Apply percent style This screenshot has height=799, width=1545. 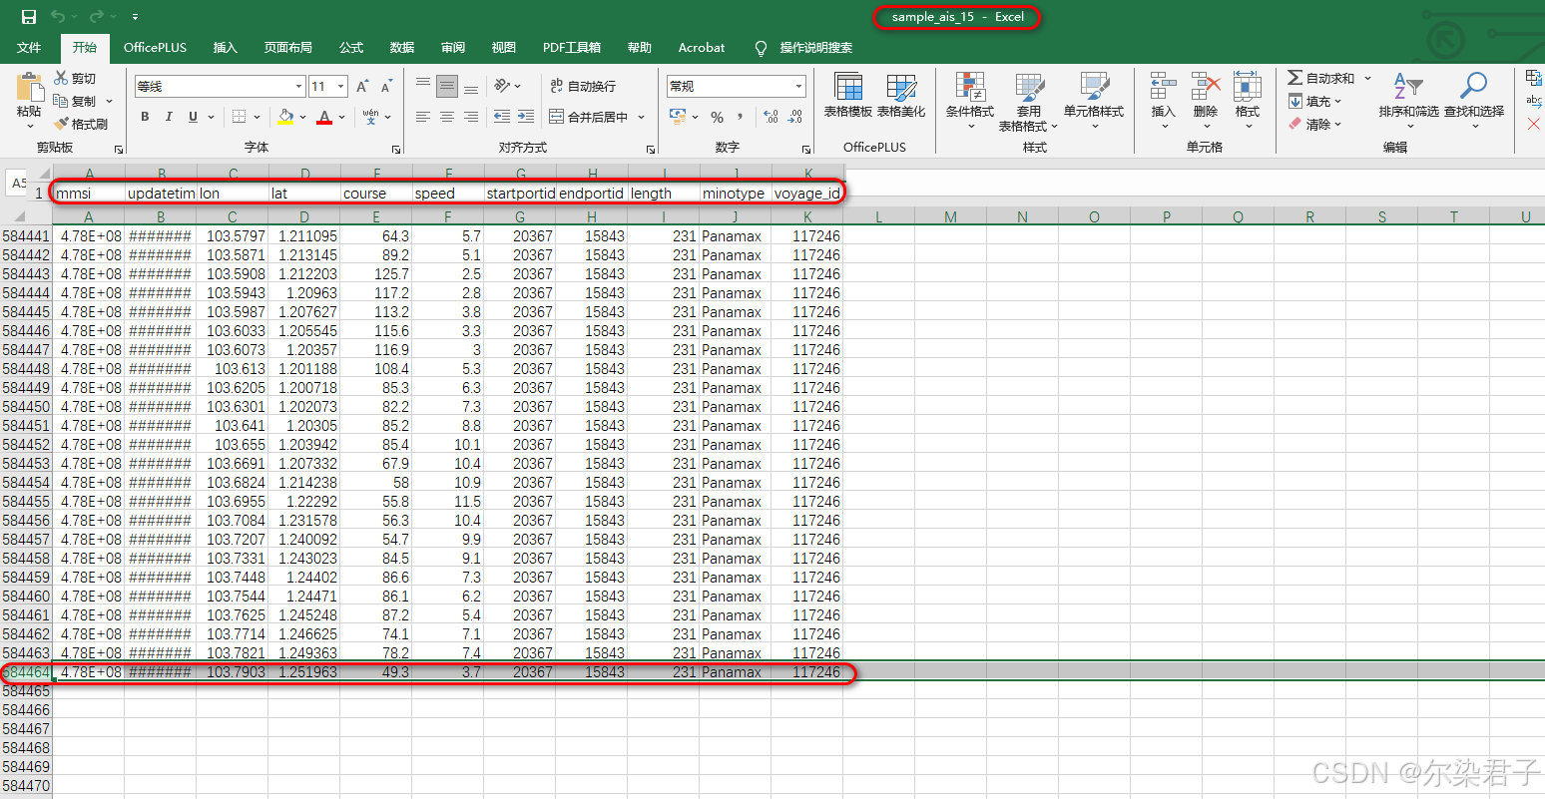[x=717, y=117]
